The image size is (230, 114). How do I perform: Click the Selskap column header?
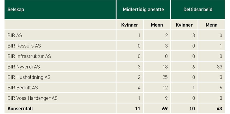coord(16,10)
